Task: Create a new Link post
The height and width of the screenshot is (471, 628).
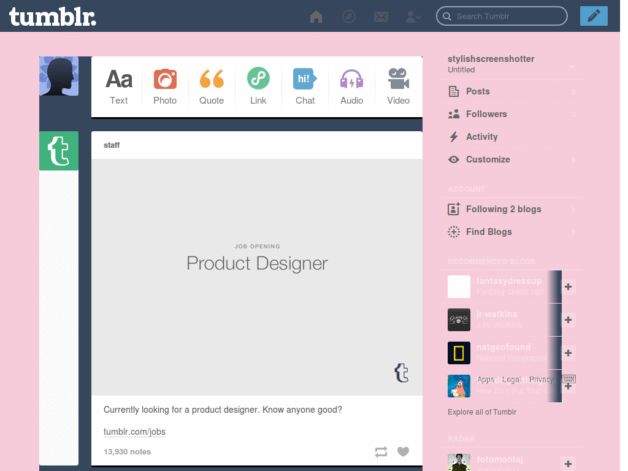Action: 258,87
